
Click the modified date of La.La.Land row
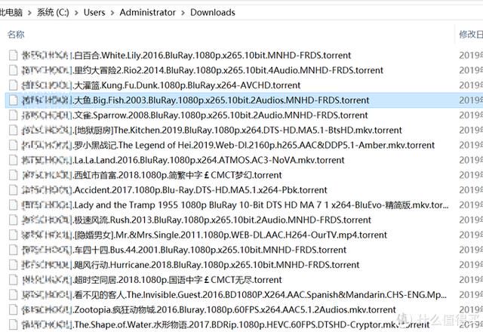pos(471,160)
